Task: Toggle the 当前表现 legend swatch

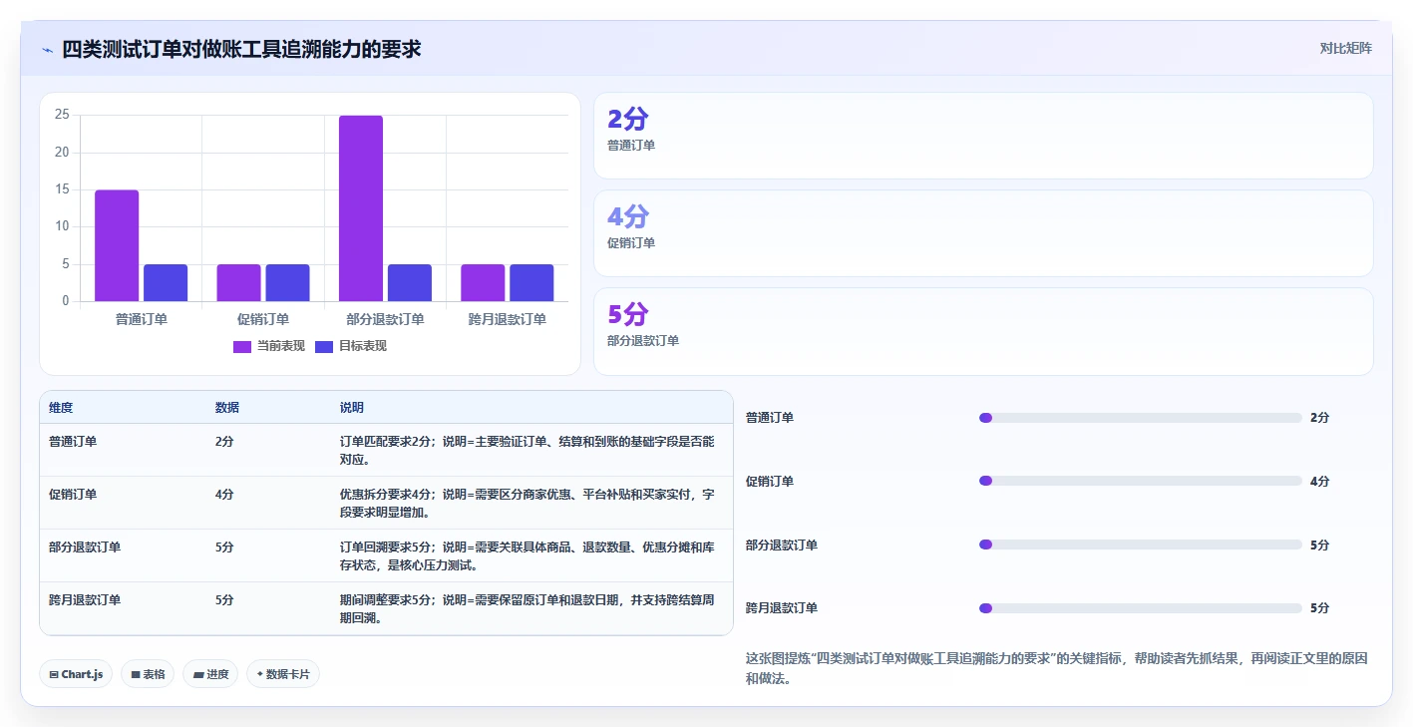Action: pyautogui.click(x=242, y=346)
